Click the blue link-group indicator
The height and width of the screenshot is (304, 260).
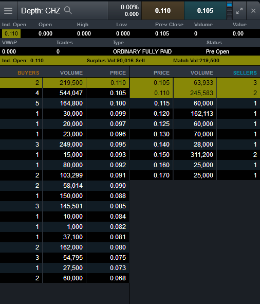pos(229,5)
